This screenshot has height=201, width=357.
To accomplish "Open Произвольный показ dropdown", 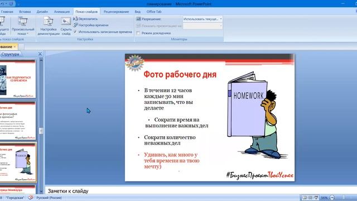I will pyautogui.click(x=23, y=26).
